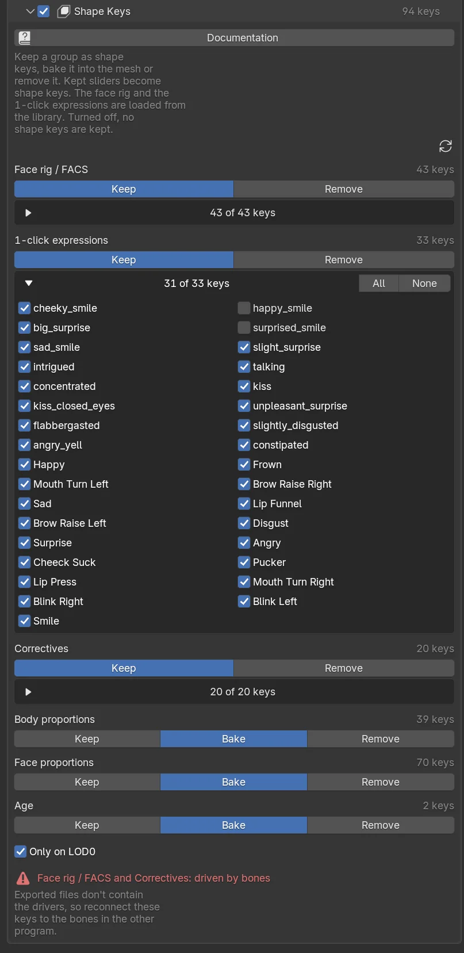Uncheck the Mouth Turn Left key
The image size is (464, 953).
(24, 484)
